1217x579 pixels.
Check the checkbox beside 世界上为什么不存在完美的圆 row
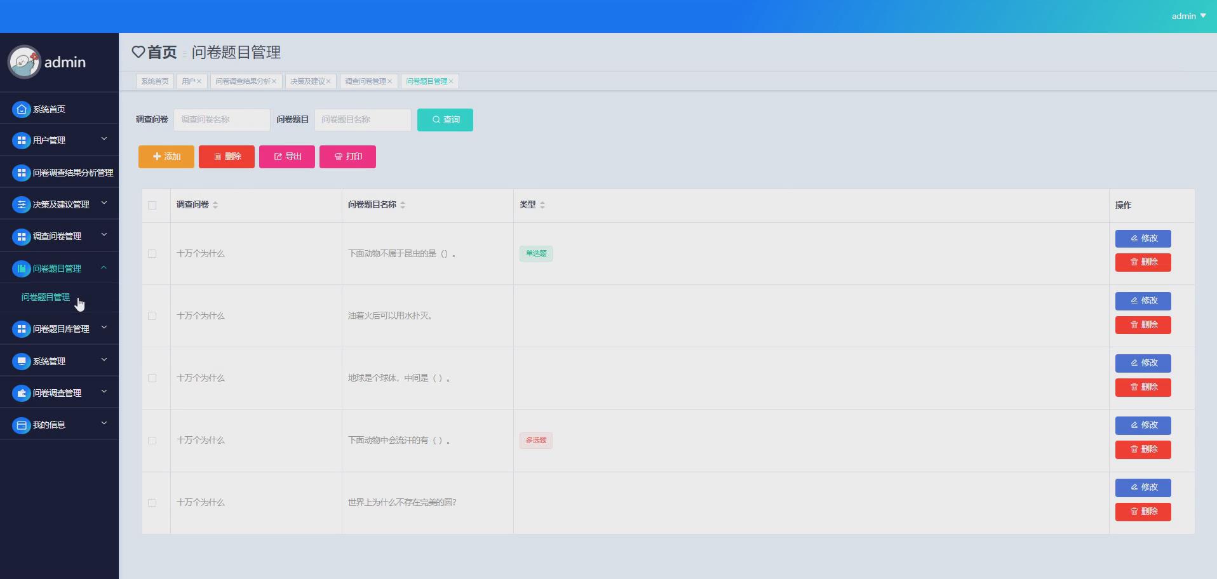(152, 502)
